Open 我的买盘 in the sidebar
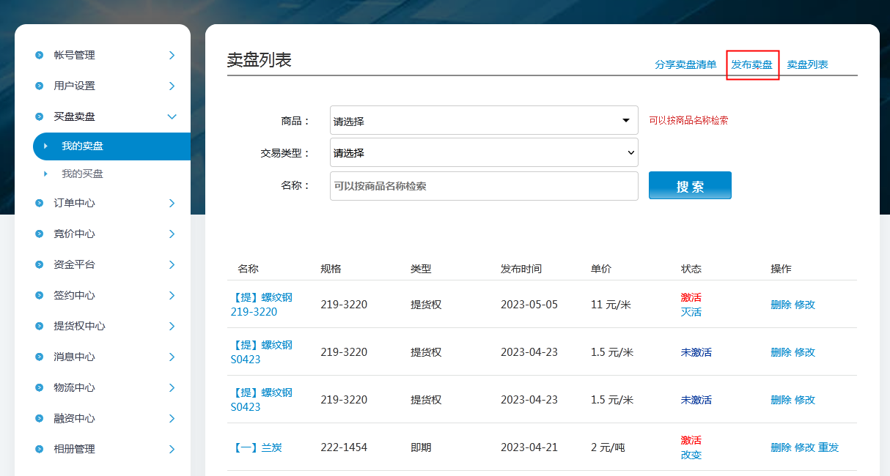Image resolution: width=890 pixels, height=476 pixels. pos(82,174)
